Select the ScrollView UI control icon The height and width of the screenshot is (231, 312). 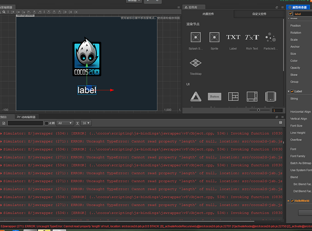252,97
